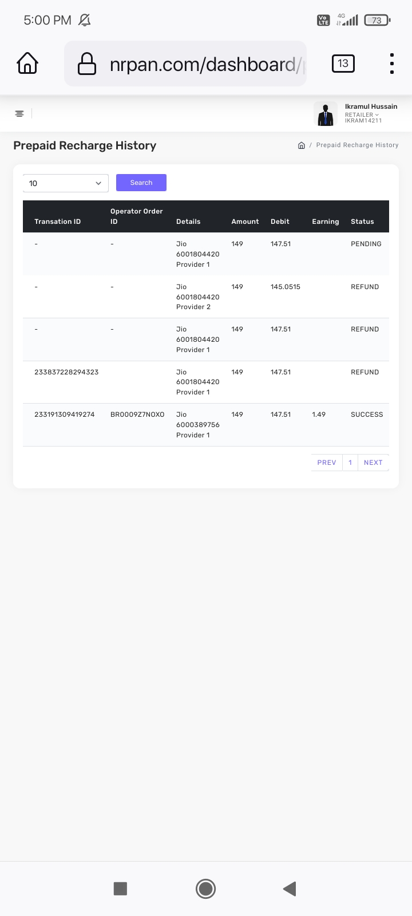
Task: Expand the RETAILER account dropdown
Action: 362,114
